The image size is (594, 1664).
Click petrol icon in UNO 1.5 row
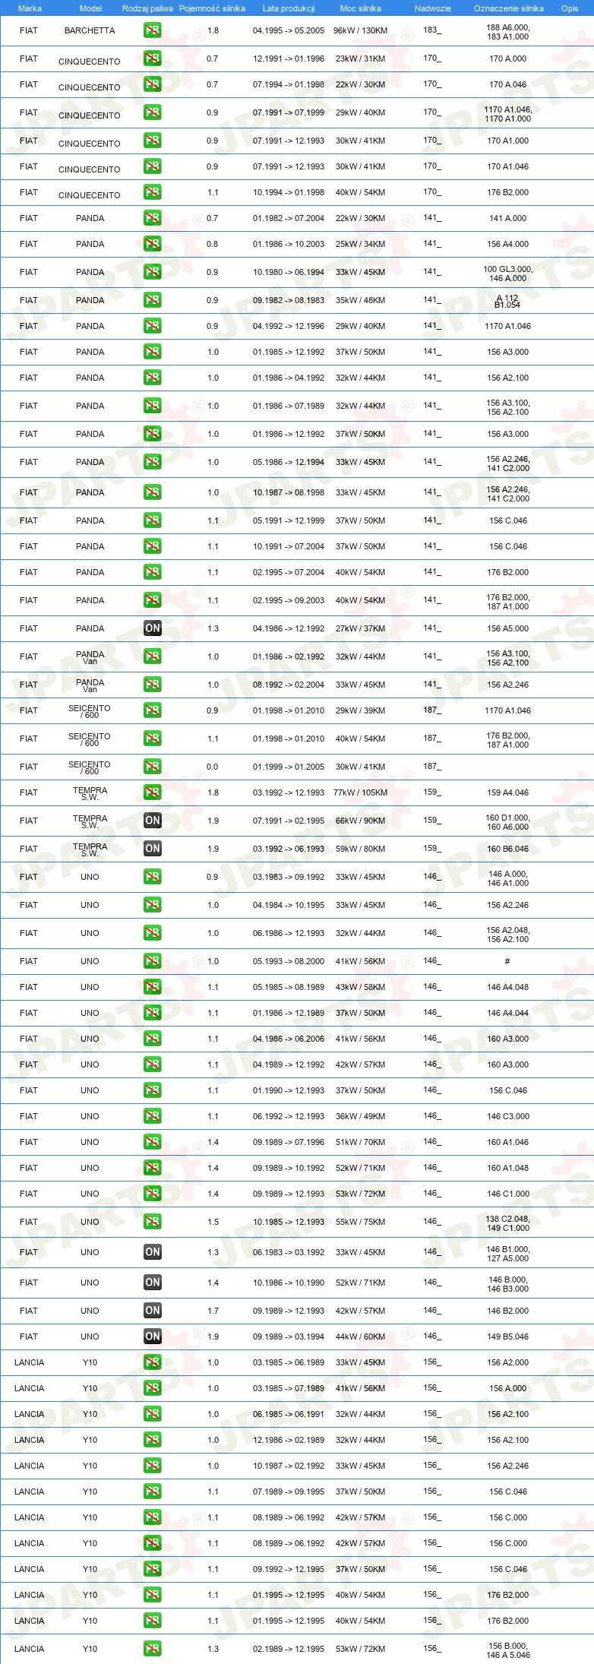[x=152, y=1222]
